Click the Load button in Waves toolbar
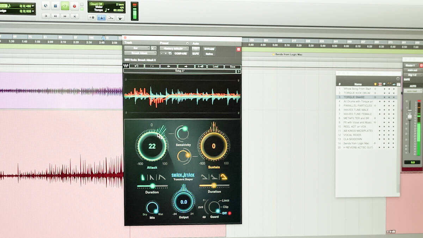 tap(215, 66)
